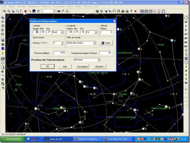The height and width of the screenshot is (143, 190).
Task: Open the Est longitude direction dropdown
Action: tap(96, 32)
